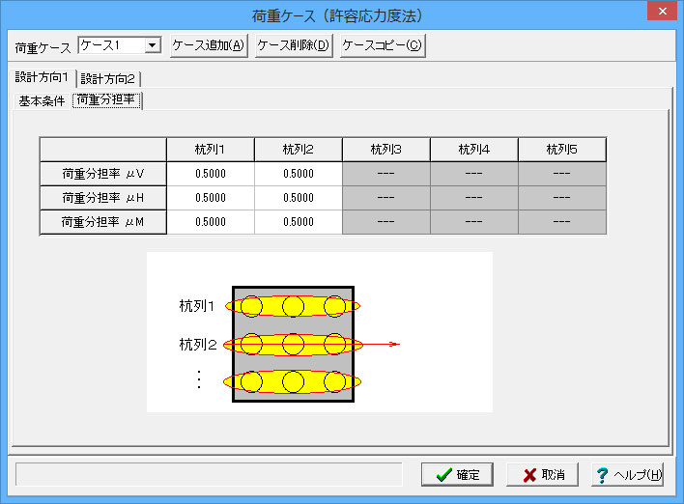Image resolution: width=684 pixels, height=504 pixels.
Task: Switch to the 設計方向1 tab
Action: [42, 77]
